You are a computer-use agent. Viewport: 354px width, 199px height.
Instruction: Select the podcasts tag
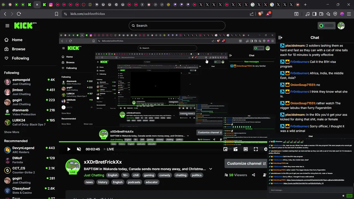[x=134, y=182]
